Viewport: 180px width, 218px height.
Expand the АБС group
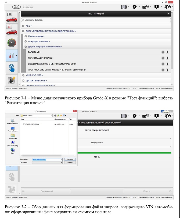(23, 26)
